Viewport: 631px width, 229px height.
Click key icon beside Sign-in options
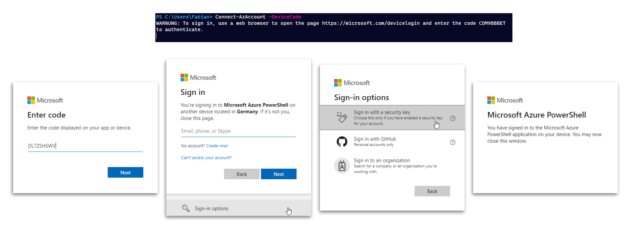coord(186,208)
